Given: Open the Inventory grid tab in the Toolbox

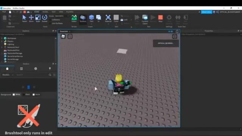Looking at the screenshot, I should coord(22,68).
